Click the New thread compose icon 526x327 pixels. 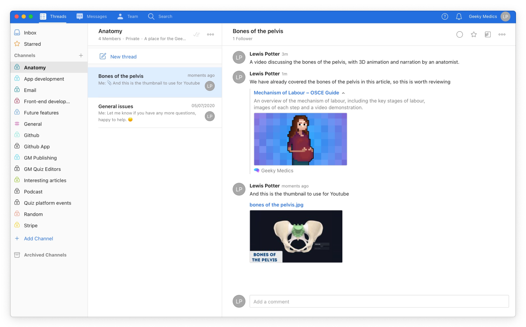(103, 56)
